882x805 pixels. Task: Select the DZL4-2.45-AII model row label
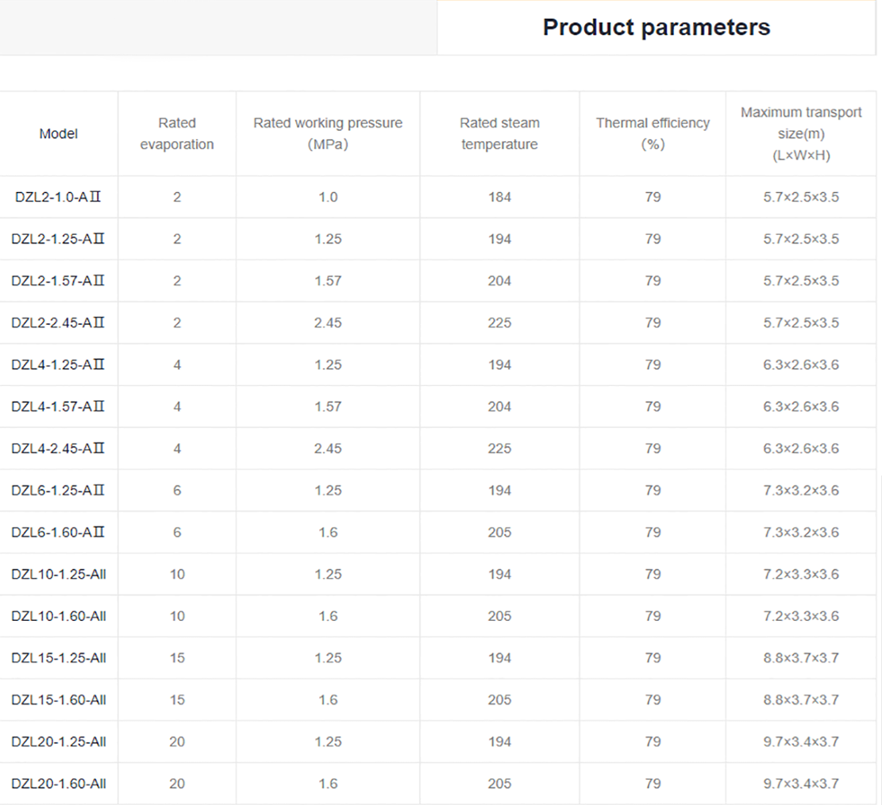pos(58,449)
